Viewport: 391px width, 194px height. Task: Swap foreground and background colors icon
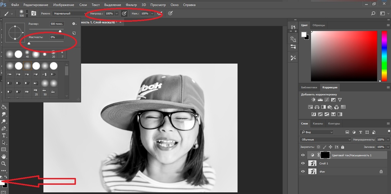6,177
